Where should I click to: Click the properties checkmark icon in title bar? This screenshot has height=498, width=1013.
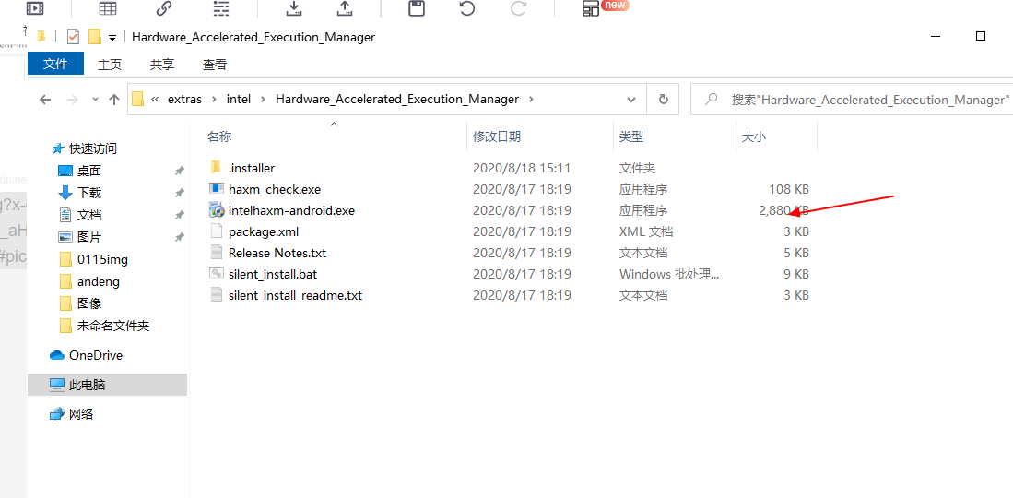click(73, 37)
